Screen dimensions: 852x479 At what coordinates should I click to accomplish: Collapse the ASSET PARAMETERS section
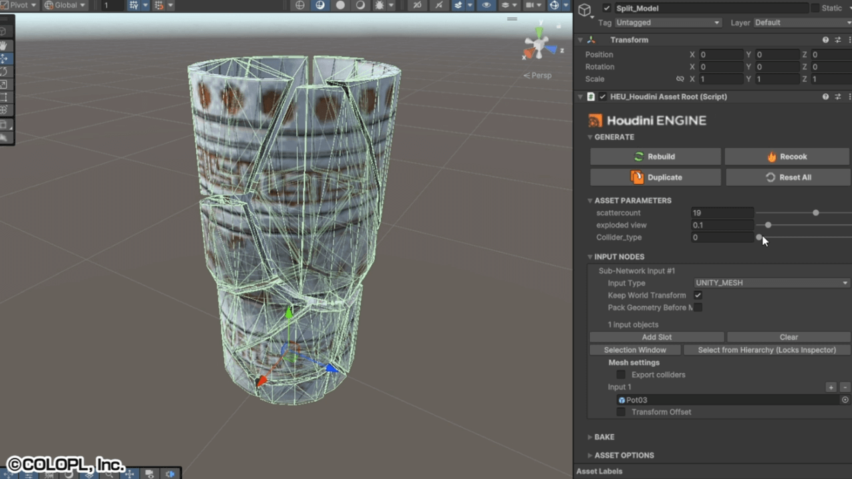click(590, 200)
